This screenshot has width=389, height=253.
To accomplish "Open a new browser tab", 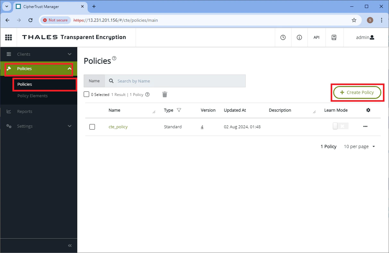I will (x=94, y=6).
